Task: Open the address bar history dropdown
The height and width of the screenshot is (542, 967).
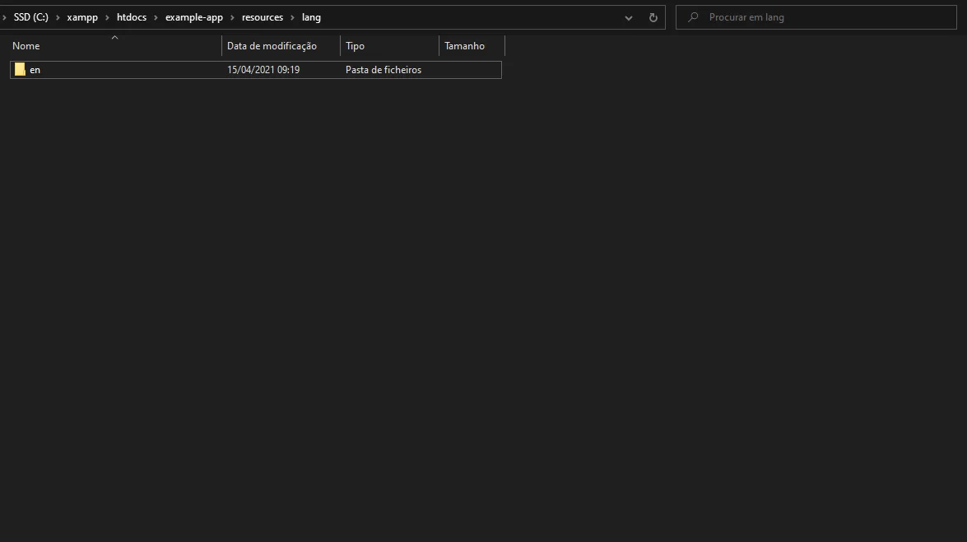Action: (x=628, y=17)
